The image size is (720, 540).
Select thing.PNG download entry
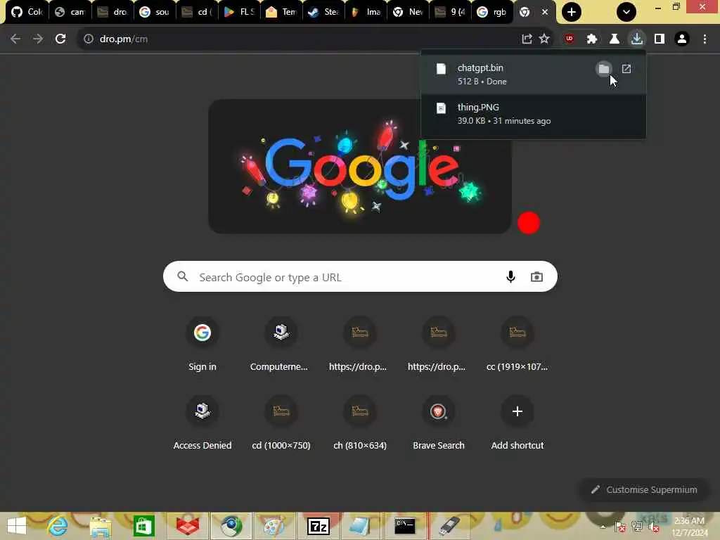[533, 114]
